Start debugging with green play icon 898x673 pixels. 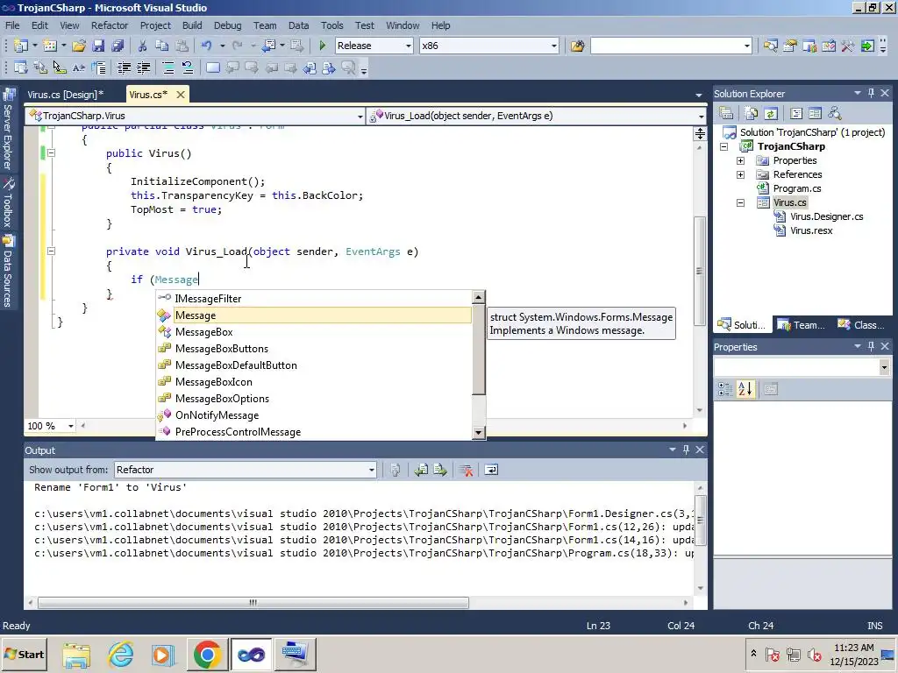point(322,46)
